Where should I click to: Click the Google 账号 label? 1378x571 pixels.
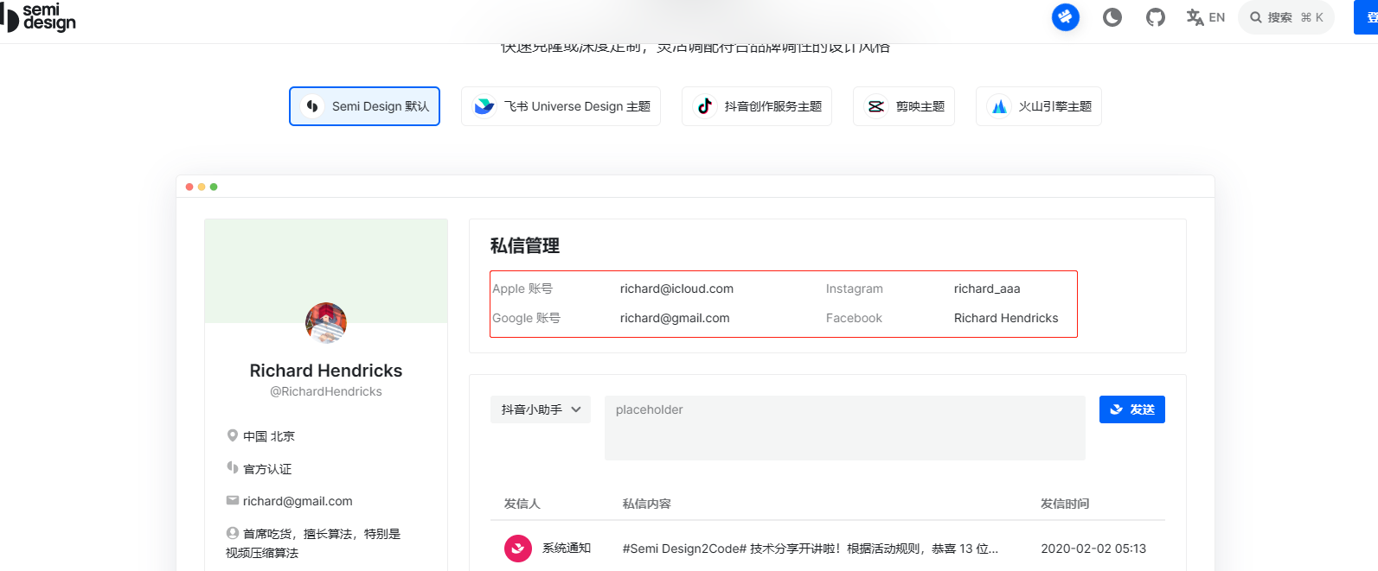tap(526, 318)
